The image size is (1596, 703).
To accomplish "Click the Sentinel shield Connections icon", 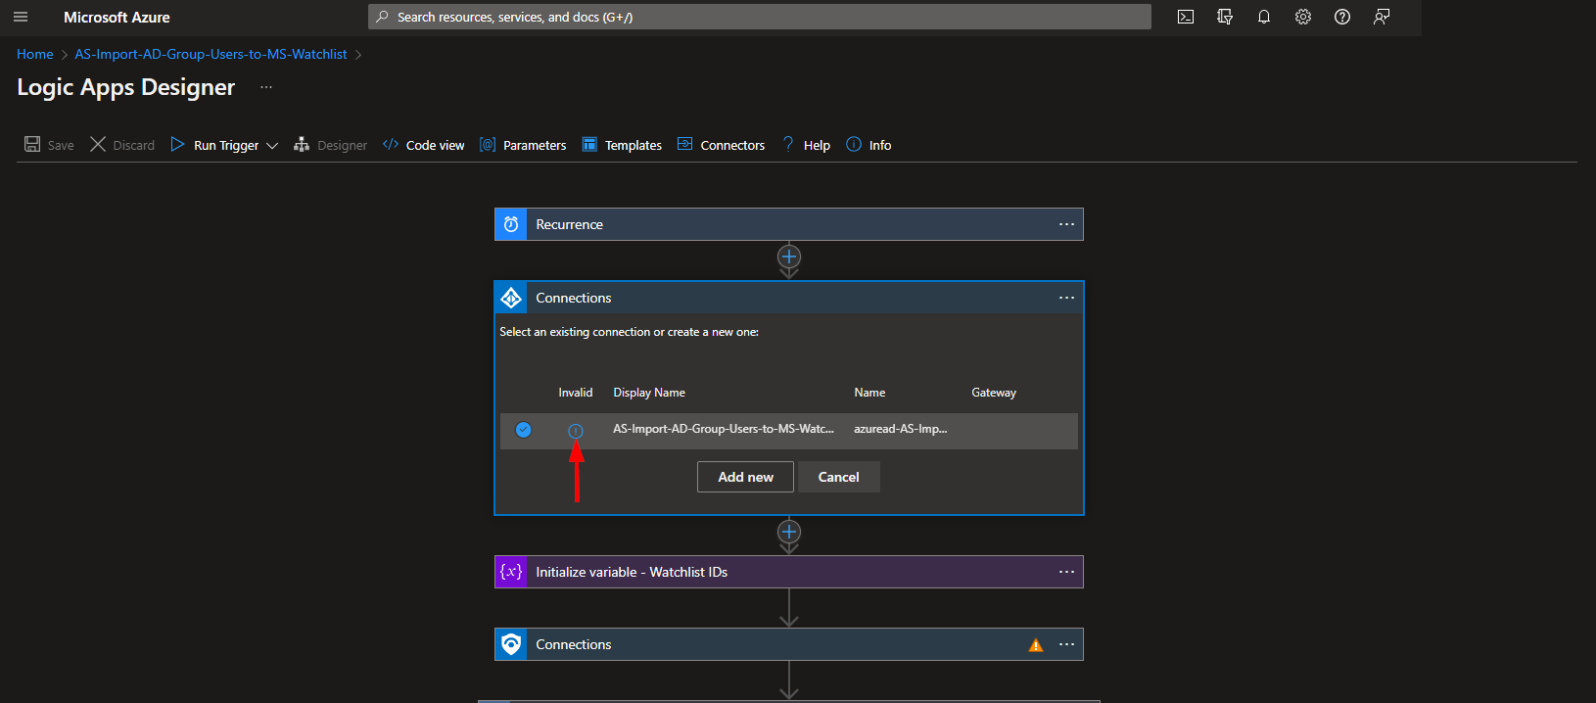I will [x=511, y=644].
